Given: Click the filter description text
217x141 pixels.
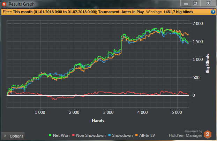Looking at the screenshot, I should 78,12.
